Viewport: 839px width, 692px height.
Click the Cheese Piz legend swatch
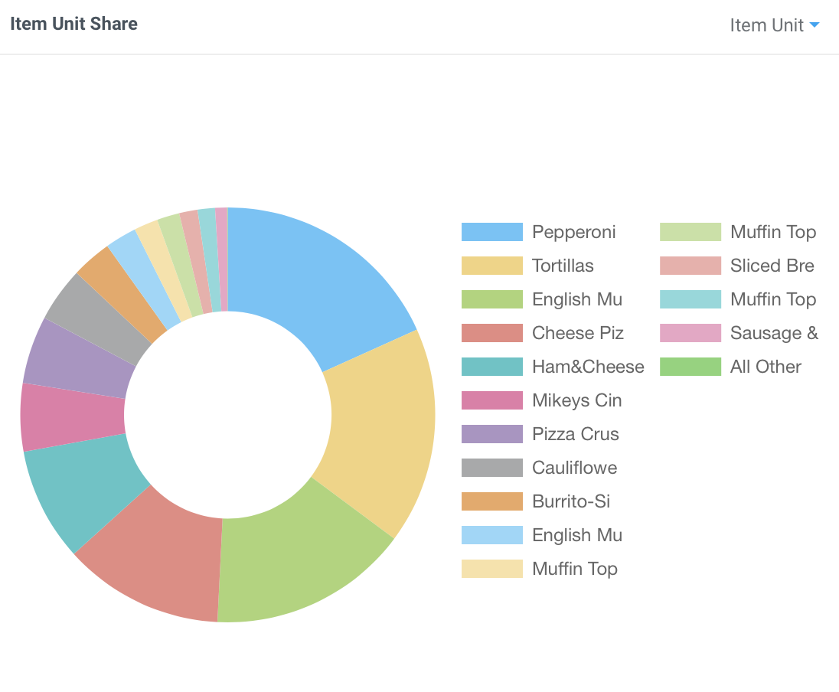pos(491,333)
